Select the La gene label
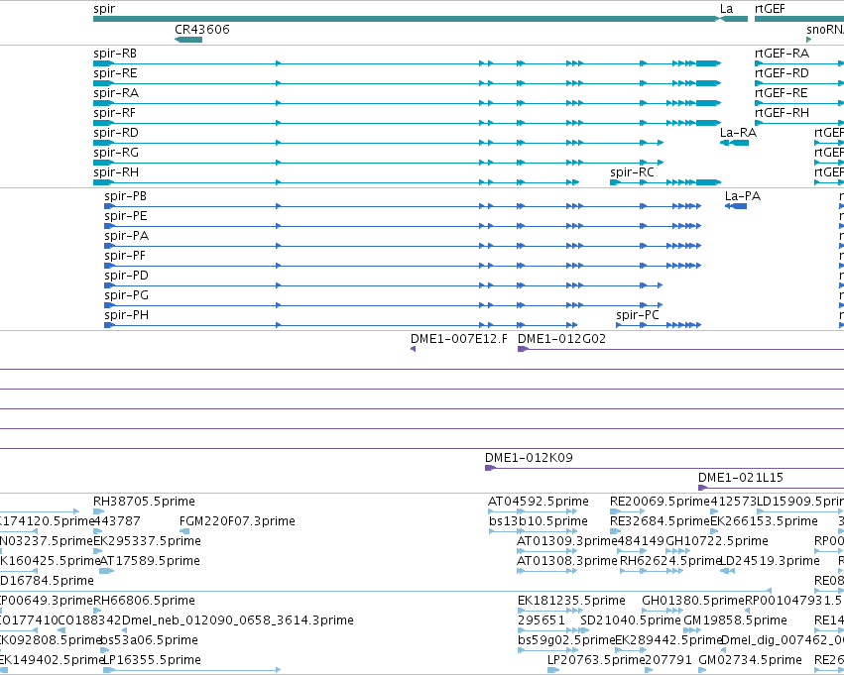Viewport: 844px width, 675px height. click(726, 9)
